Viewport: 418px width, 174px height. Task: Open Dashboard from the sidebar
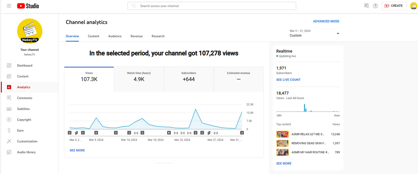[x=25, y=65]
